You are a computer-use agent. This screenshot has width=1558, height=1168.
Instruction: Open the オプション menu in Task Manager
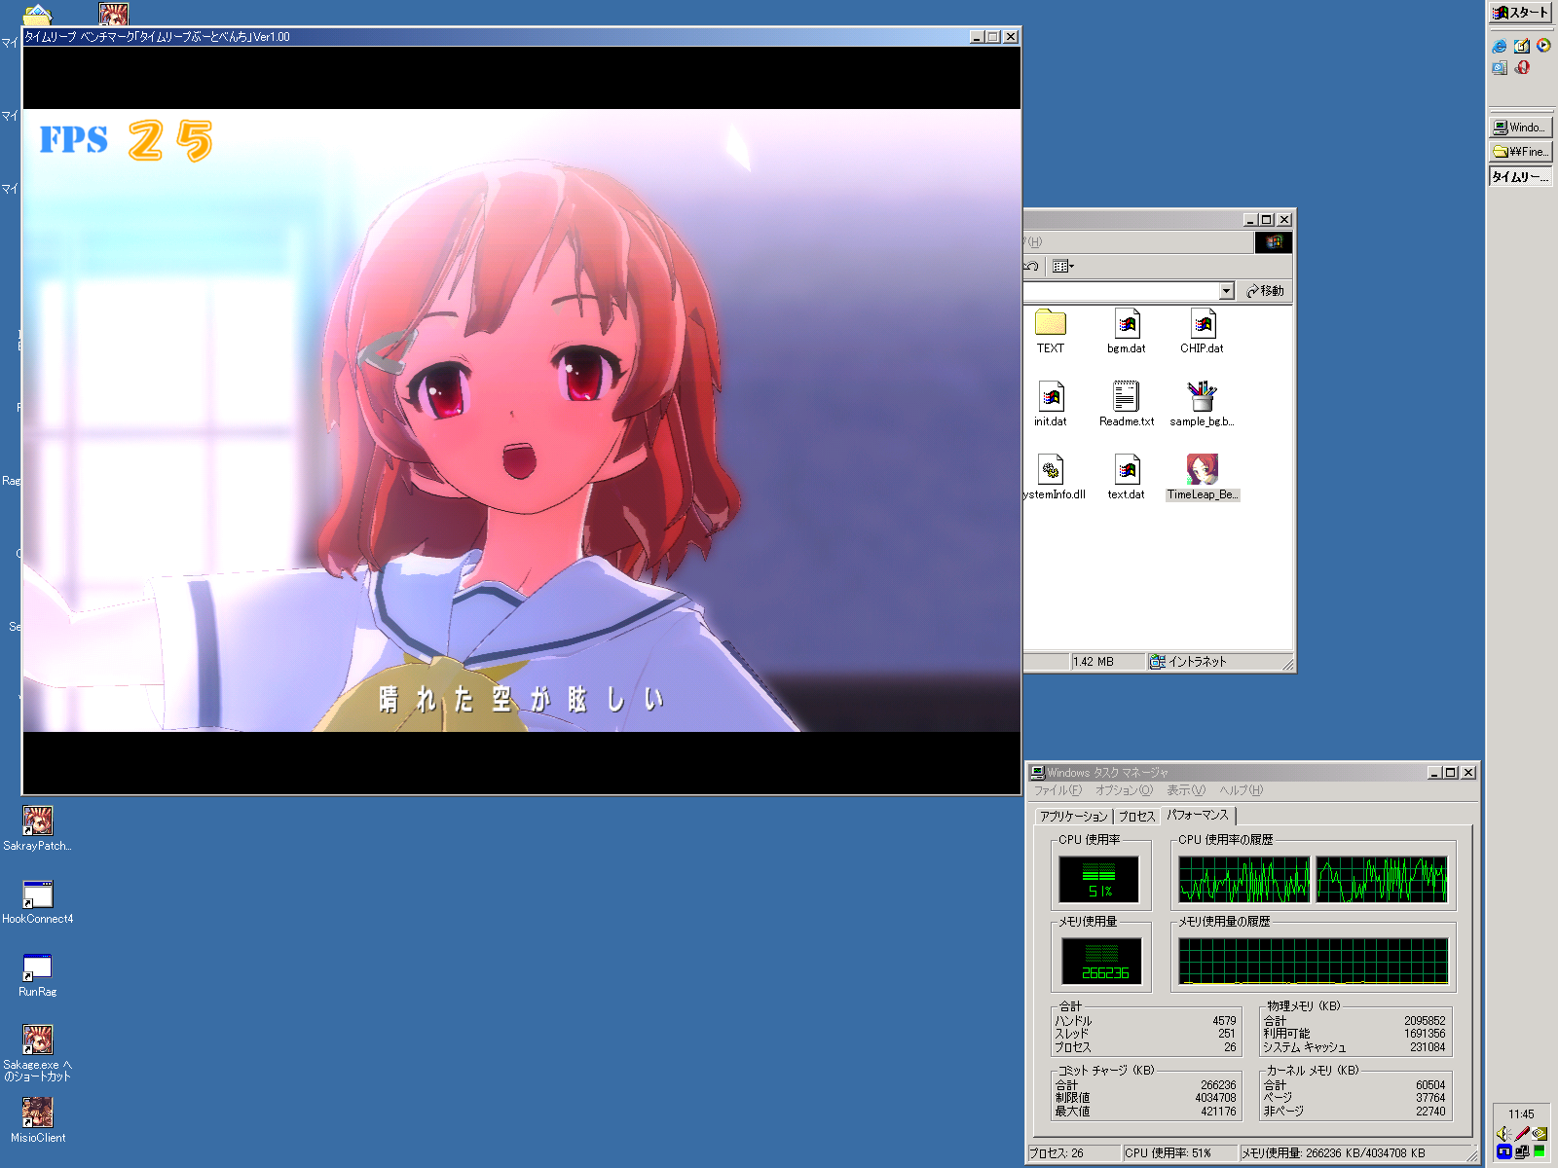click(x=1123, y=790)
